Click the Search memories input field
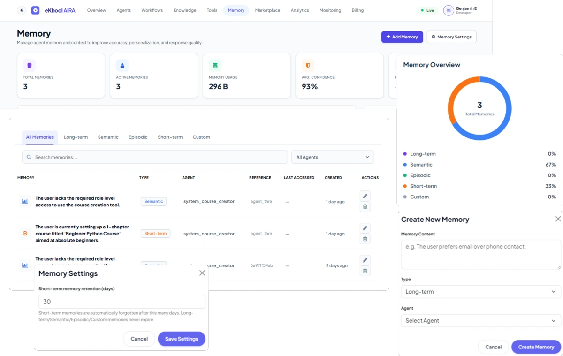Image resolution: width=563 pixels, height=356 pixels. 155,157
